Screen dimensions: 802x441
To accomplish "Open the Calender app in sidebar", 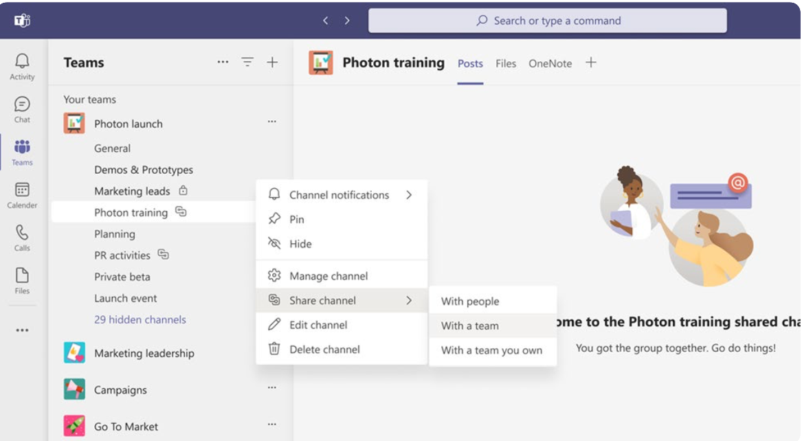I will pos(22,195).
